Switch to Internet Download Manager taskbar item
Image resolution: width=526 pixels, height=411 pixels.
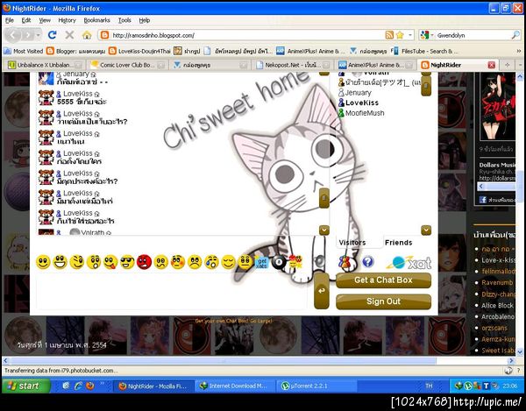pyautogui.click(x=235, y=386)
